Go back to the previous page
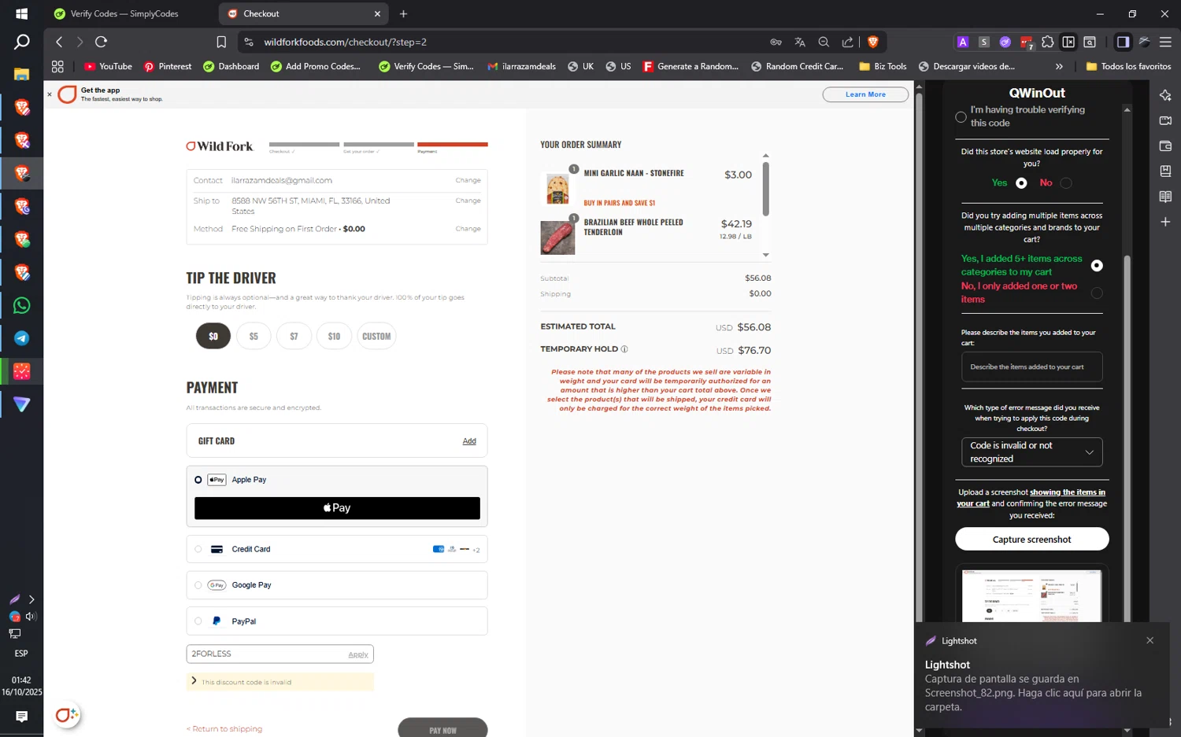This screenshot has height=737, width=1181. pyautogui.click(x=59, y=42)
